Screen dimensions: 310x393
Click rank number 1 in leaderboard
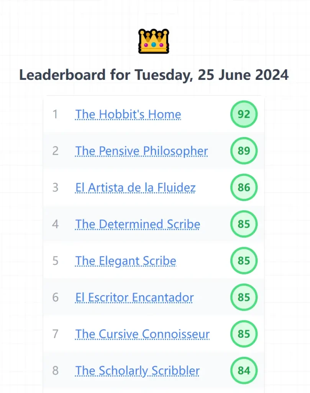(x=55, y=114)
